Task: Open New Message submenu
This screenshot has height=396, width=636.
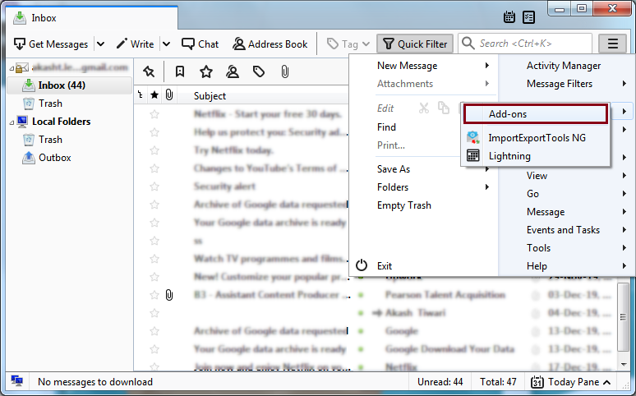Action: click(423, 66)
